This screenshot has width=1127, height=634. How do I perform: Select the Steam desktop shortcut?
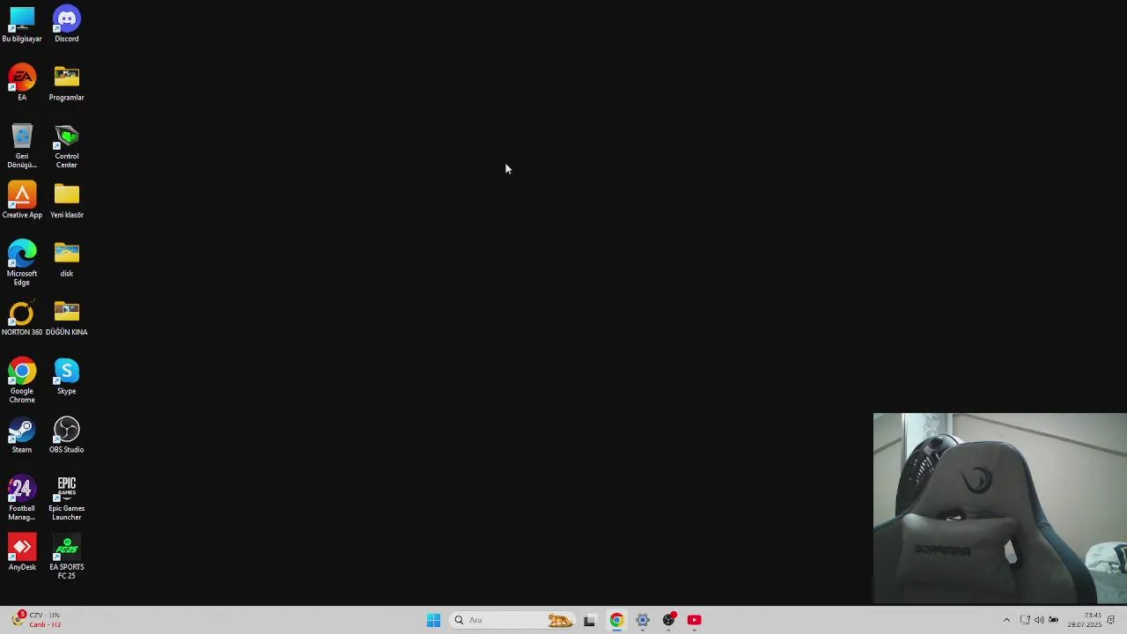click(x=22, y=436)
